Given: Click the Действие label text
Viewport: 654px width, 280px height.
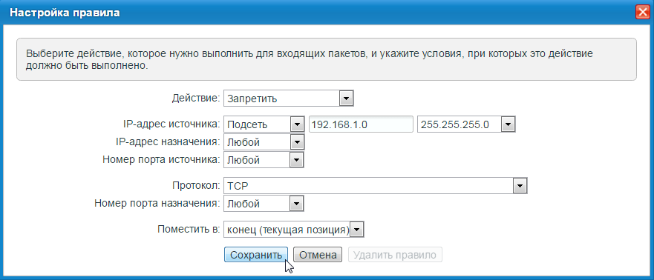Looking at the screenshot, I should tap(196, 99).
